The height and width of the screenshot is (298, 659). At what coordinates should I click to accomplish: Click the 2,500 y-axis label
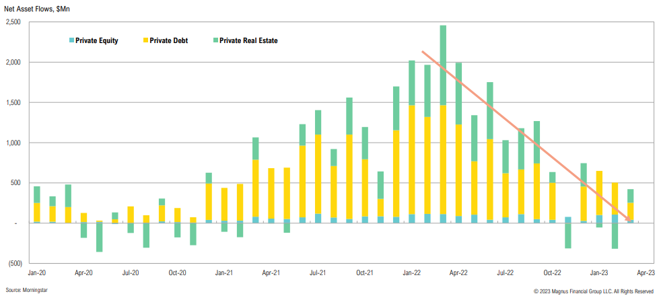click(14, 22)
